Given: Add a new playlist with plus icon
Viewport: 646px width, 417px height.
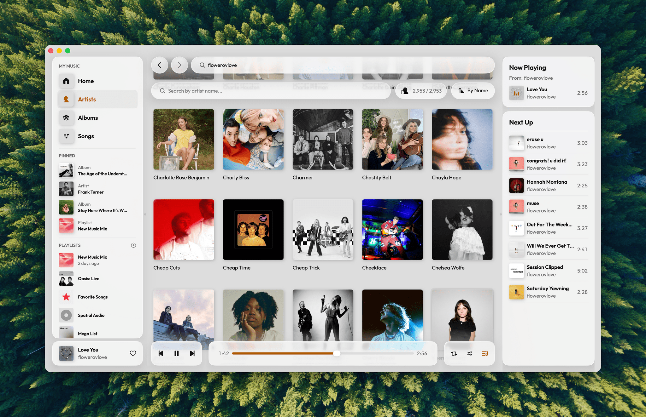Looking at the screenshot, I should [x=133, y=245].
